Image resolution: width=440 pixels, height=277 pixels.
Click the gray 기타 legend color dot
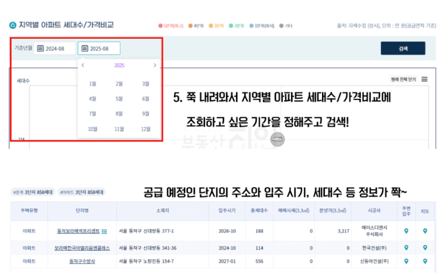coord(281,25)
